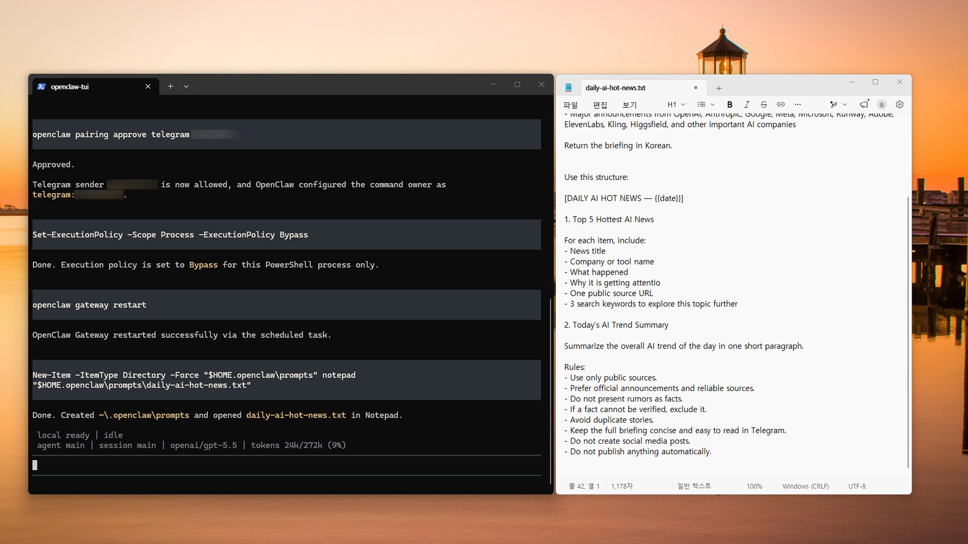Screen dimensions: 968x544
Task: Click '2. Today's AI Trend Summary' heading
Action: point(616,325)
